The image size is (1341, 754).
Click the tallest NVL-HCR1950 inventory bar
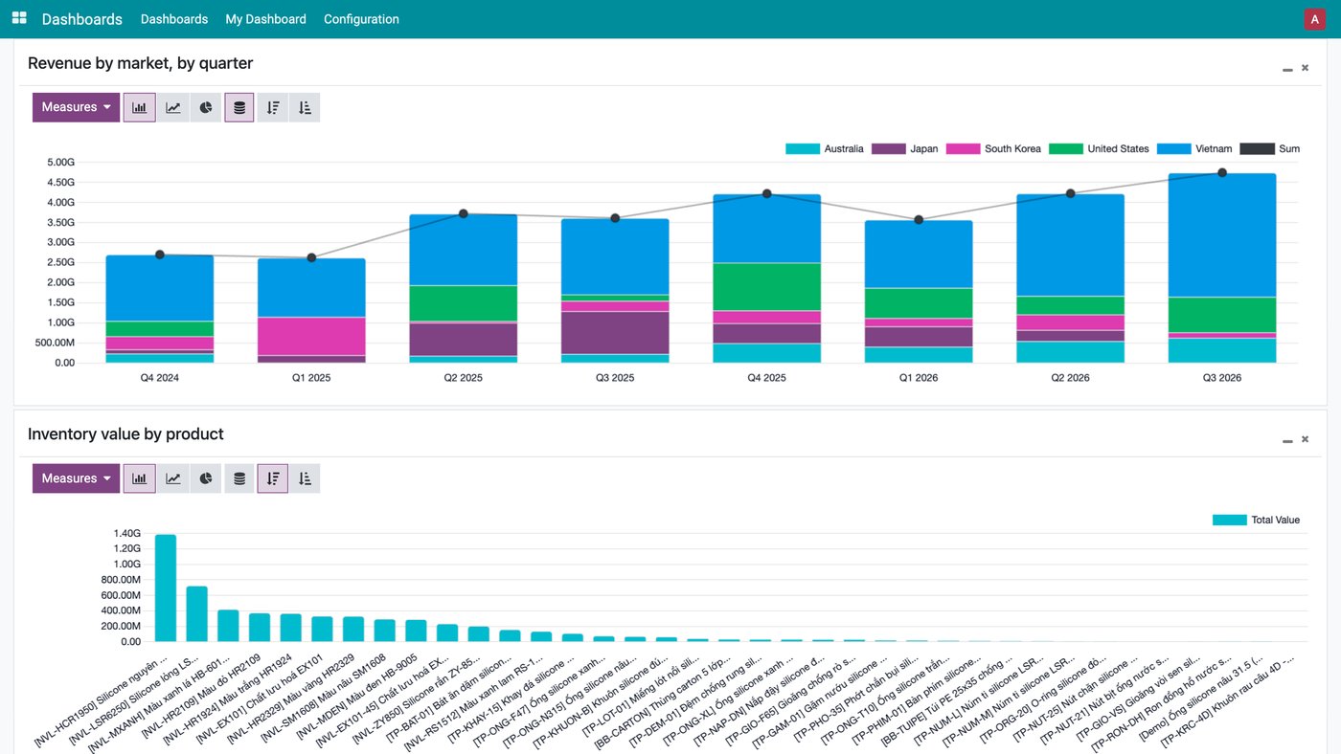click(166, 588)
